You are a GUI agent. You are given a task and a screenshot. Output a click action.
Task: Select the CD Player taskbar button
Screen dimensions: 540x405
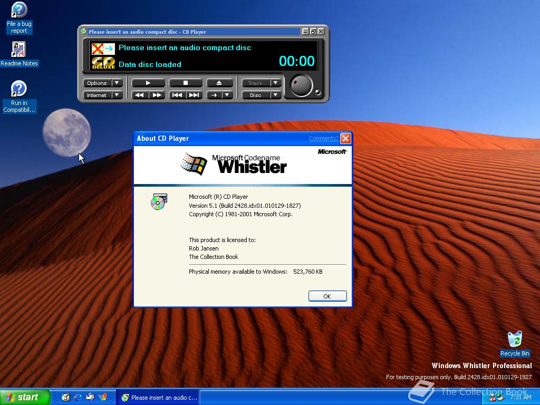click(158, 398)
